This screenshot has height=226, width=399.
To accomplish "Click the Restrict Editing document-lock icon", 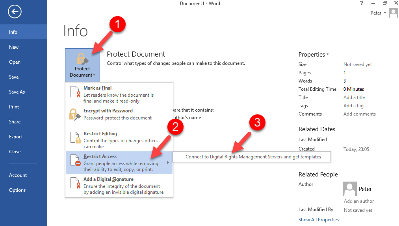I will pyautogui.click(x=75, y=138).
